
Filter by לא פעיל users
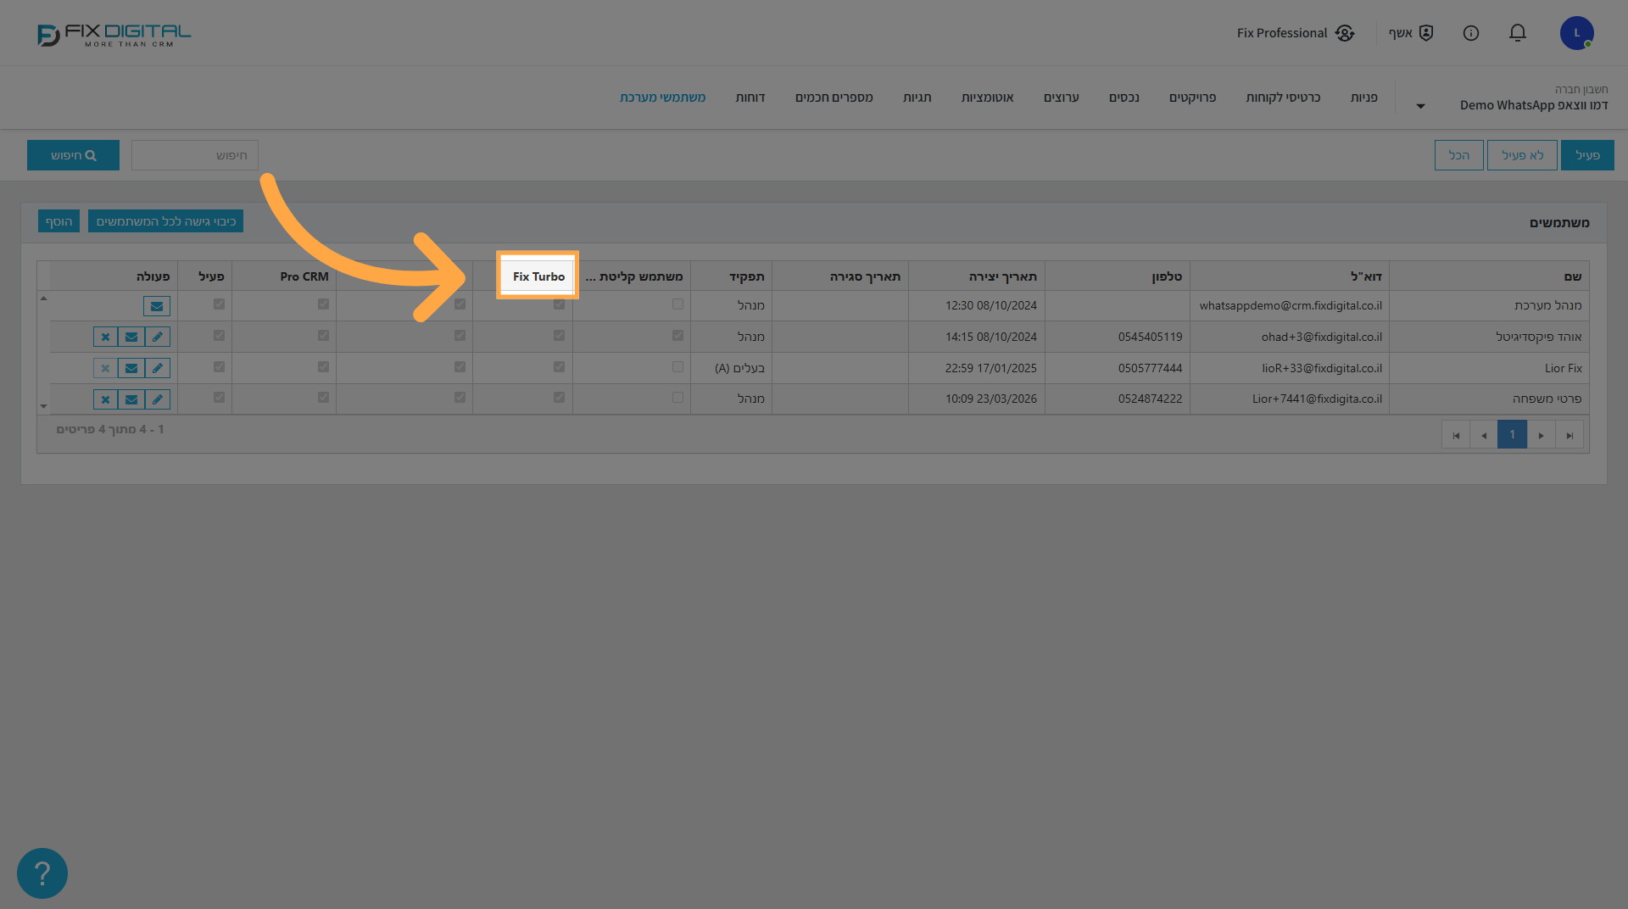coord(1522,155)
